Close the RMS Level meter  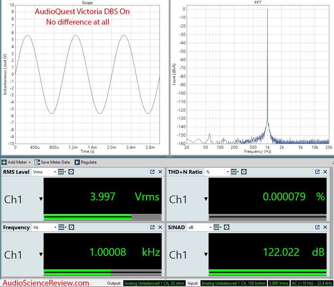point(160,172)
